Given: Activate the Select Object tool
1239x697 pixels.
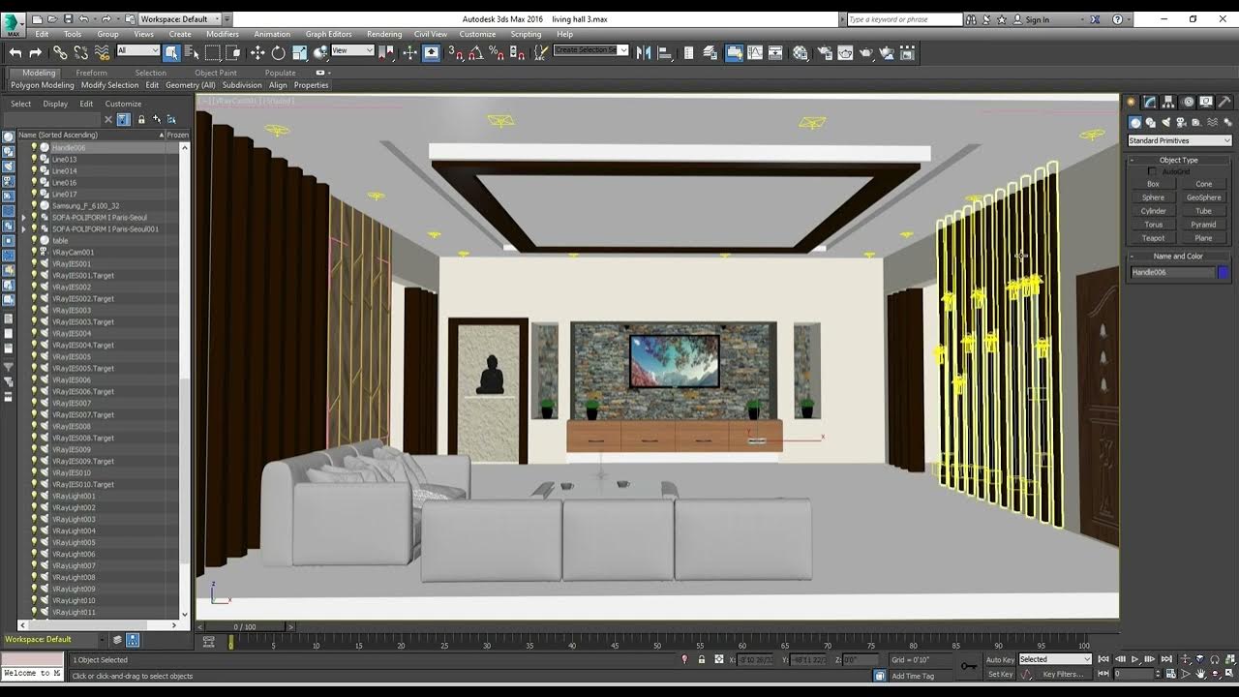Looking at the screenshot, I should coord(171,53).
